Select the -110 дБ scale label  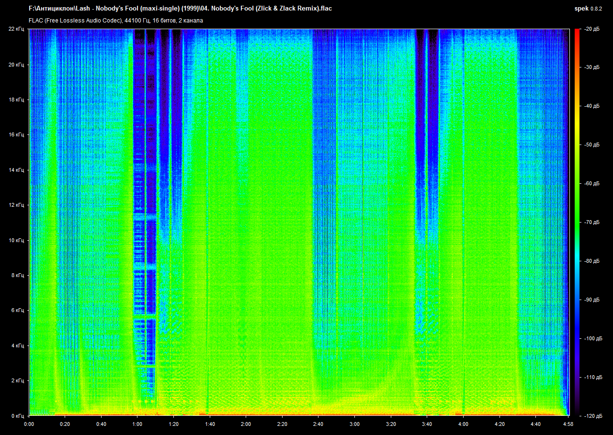[x=593, y=377]
